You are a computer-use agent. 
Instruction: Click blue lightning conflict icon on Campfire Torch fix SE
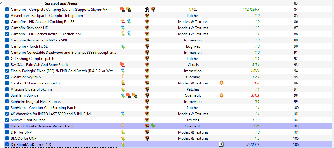[123, 46]
